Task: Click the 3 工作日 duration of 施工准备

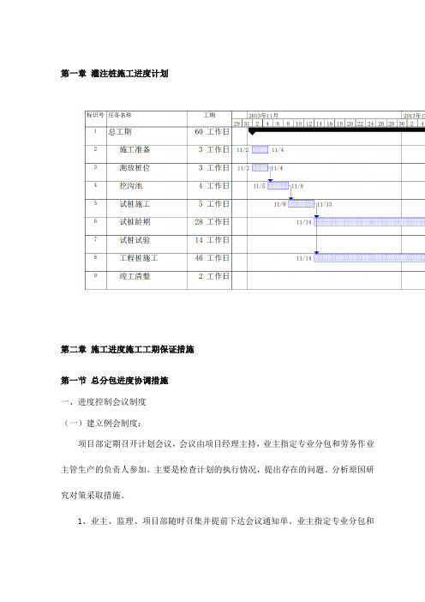Action: (x=214, y=149)
